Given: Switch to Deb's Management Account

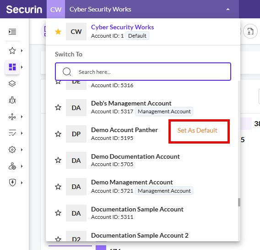Looking at the screenshot, I should pyautogui.click(x=131, y=103).
